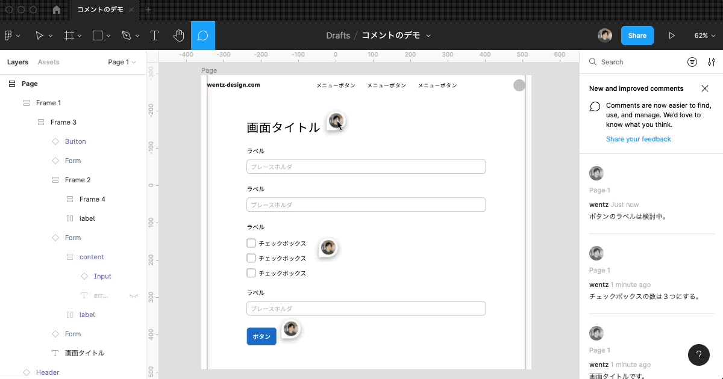Click the Home icon in tab bar
Screen dimensions: 723x379
(57, 10)
